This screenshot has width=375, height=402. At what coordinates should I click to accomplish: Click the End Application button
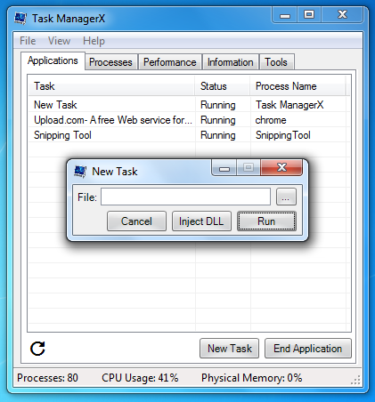coord(308,349)
